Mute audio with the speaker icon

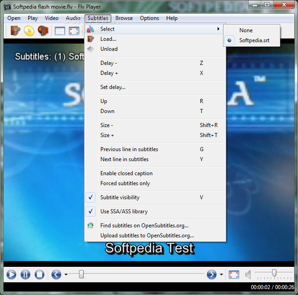pos(248,275)
